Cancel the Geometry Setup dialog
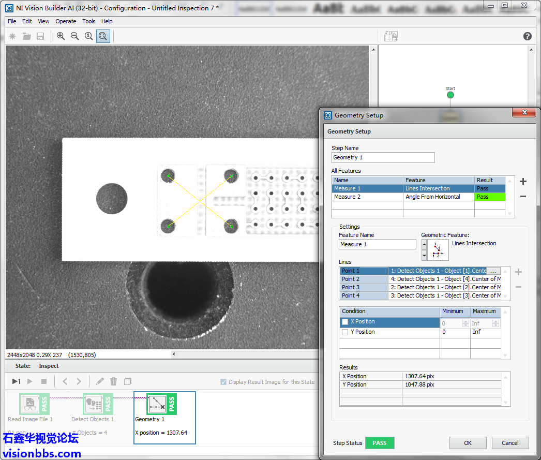This screenshot has height=460, width=541. click(510, 443)
